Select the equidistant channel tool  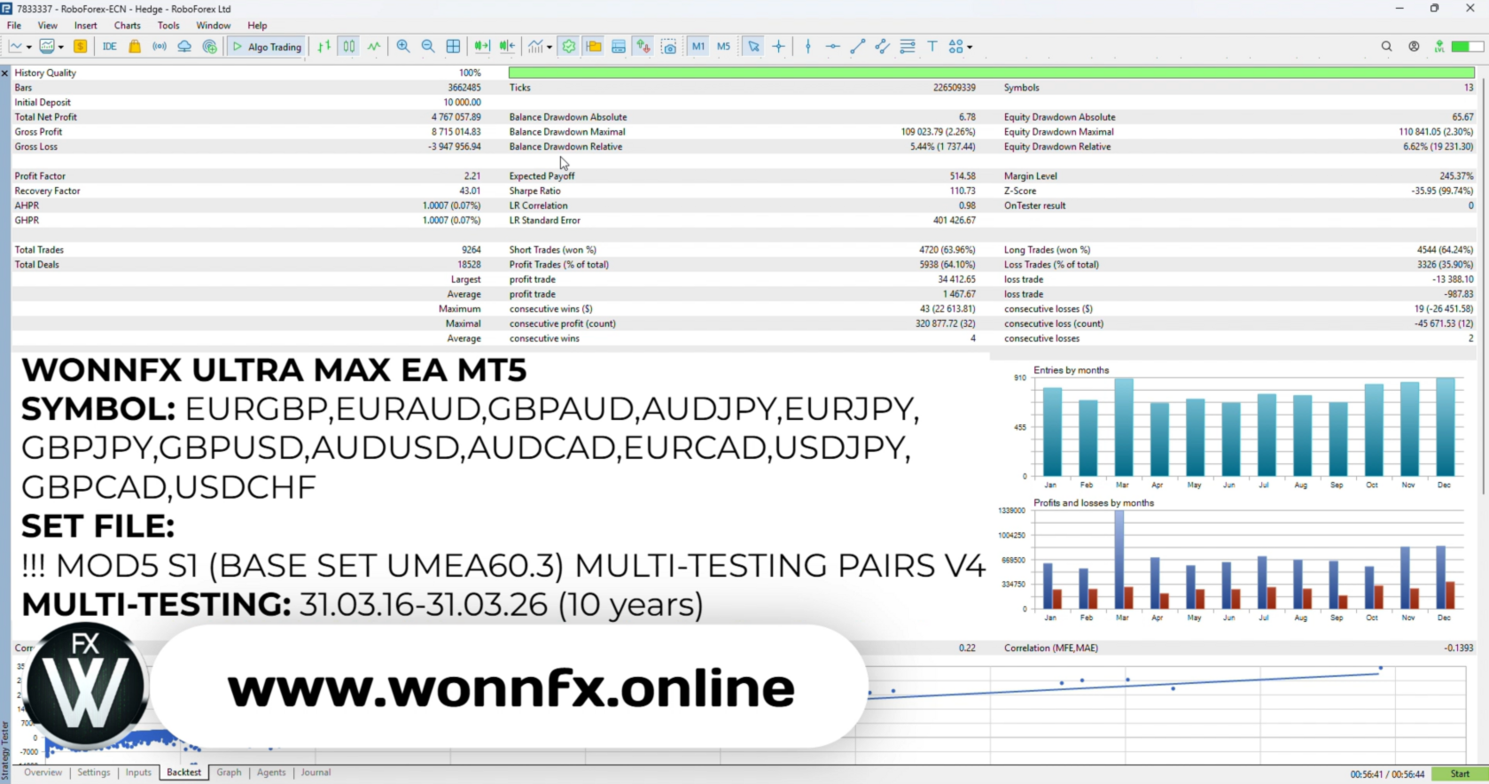coord(882,47)
